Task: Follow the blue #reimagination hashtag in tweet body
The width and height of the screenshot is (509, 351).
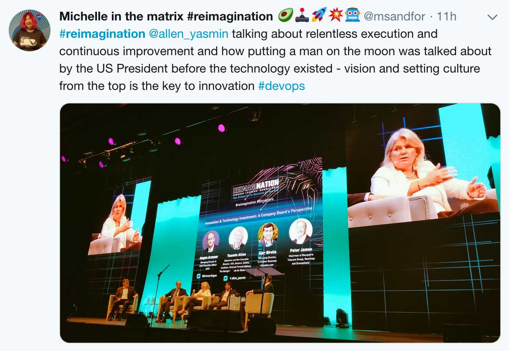Action: click(102, 34)
